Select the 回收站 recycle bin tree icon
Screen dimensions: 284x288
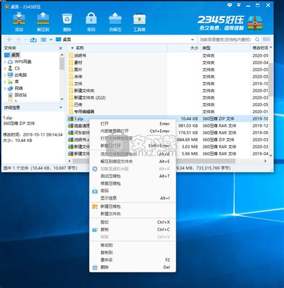pyautogui.click(x=10, y=95)
